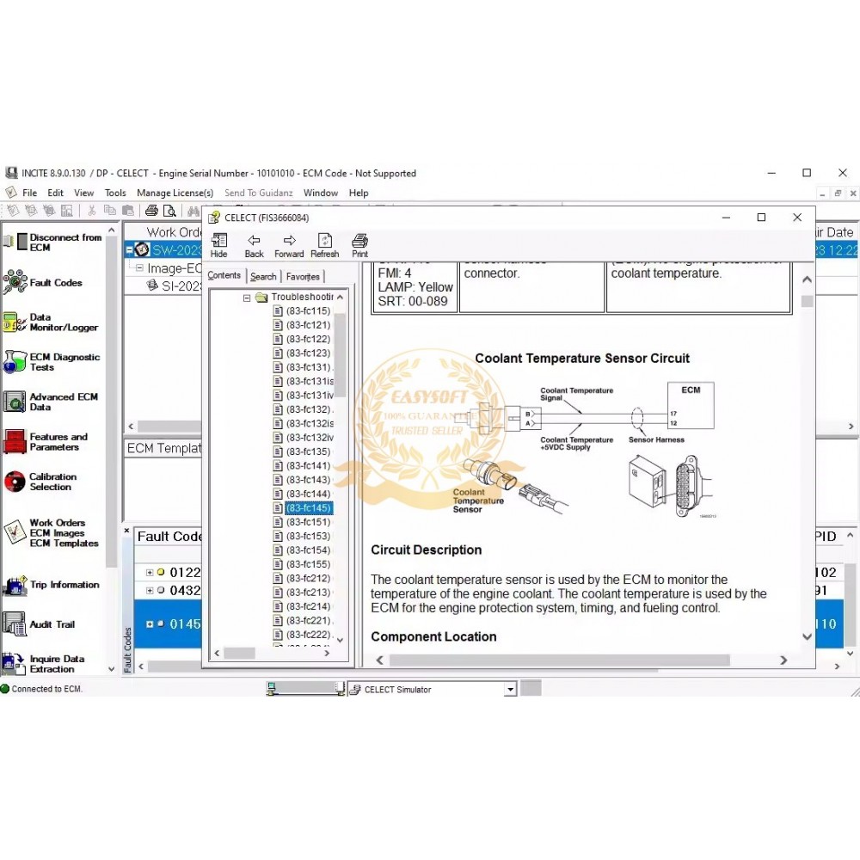This screenshot has height=860, width=860.
Task: Click sidebar scroll-up arrow above Disconnect
Action: click(111, 230)
